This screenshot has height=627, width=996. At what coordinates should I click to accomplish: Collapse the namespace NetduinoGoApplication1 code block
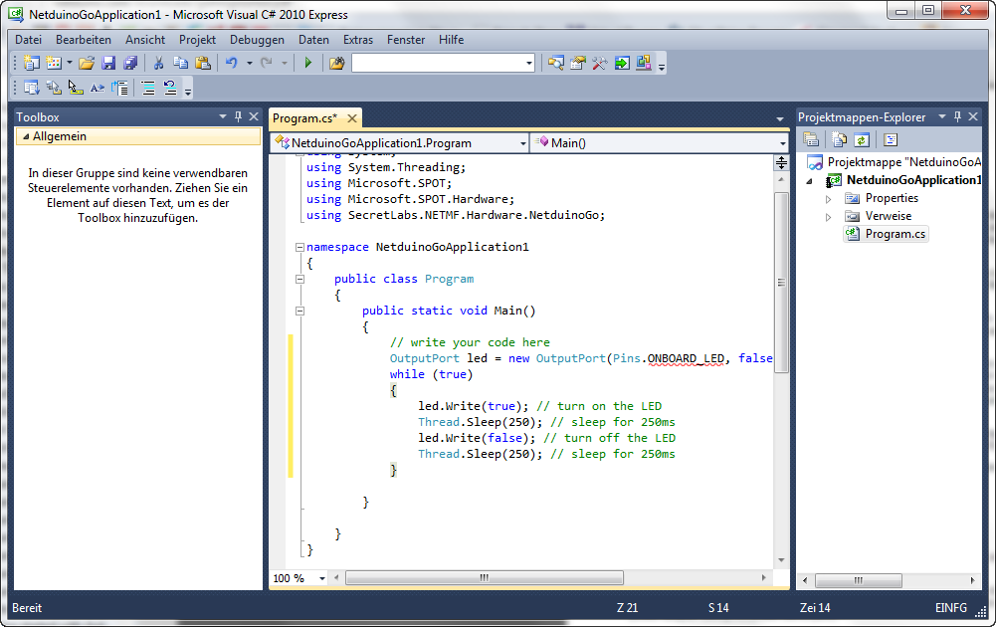[x=299, y=247]
